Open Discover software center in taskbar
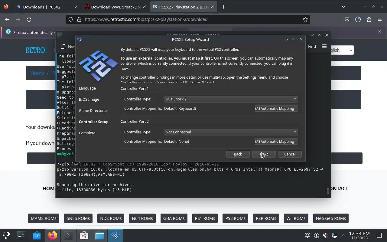The width and height of the screenshot is (387, 242). point(37,235)
